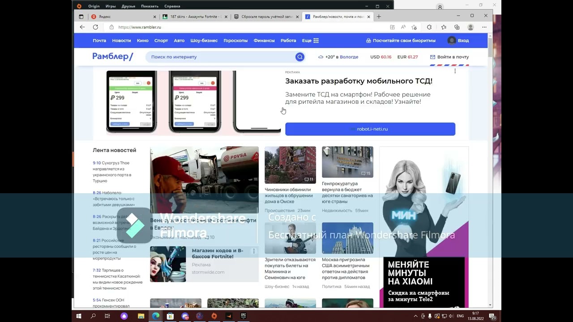Open Игры menu in Origin window

(111, 6)
